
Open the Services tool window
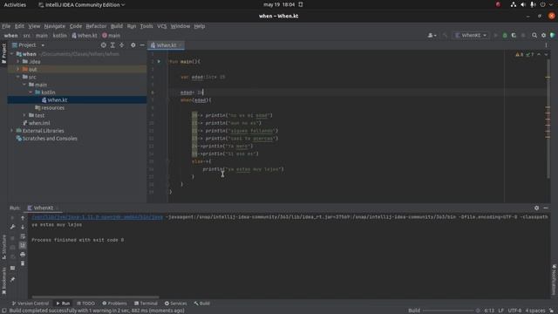[176, 304]
